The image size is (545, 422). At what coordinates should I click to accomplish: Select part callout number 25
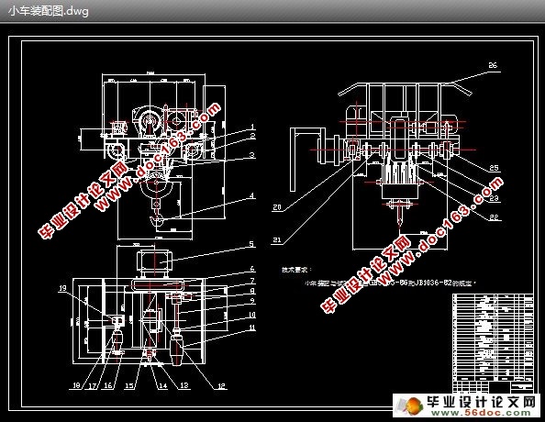point(494,168)
